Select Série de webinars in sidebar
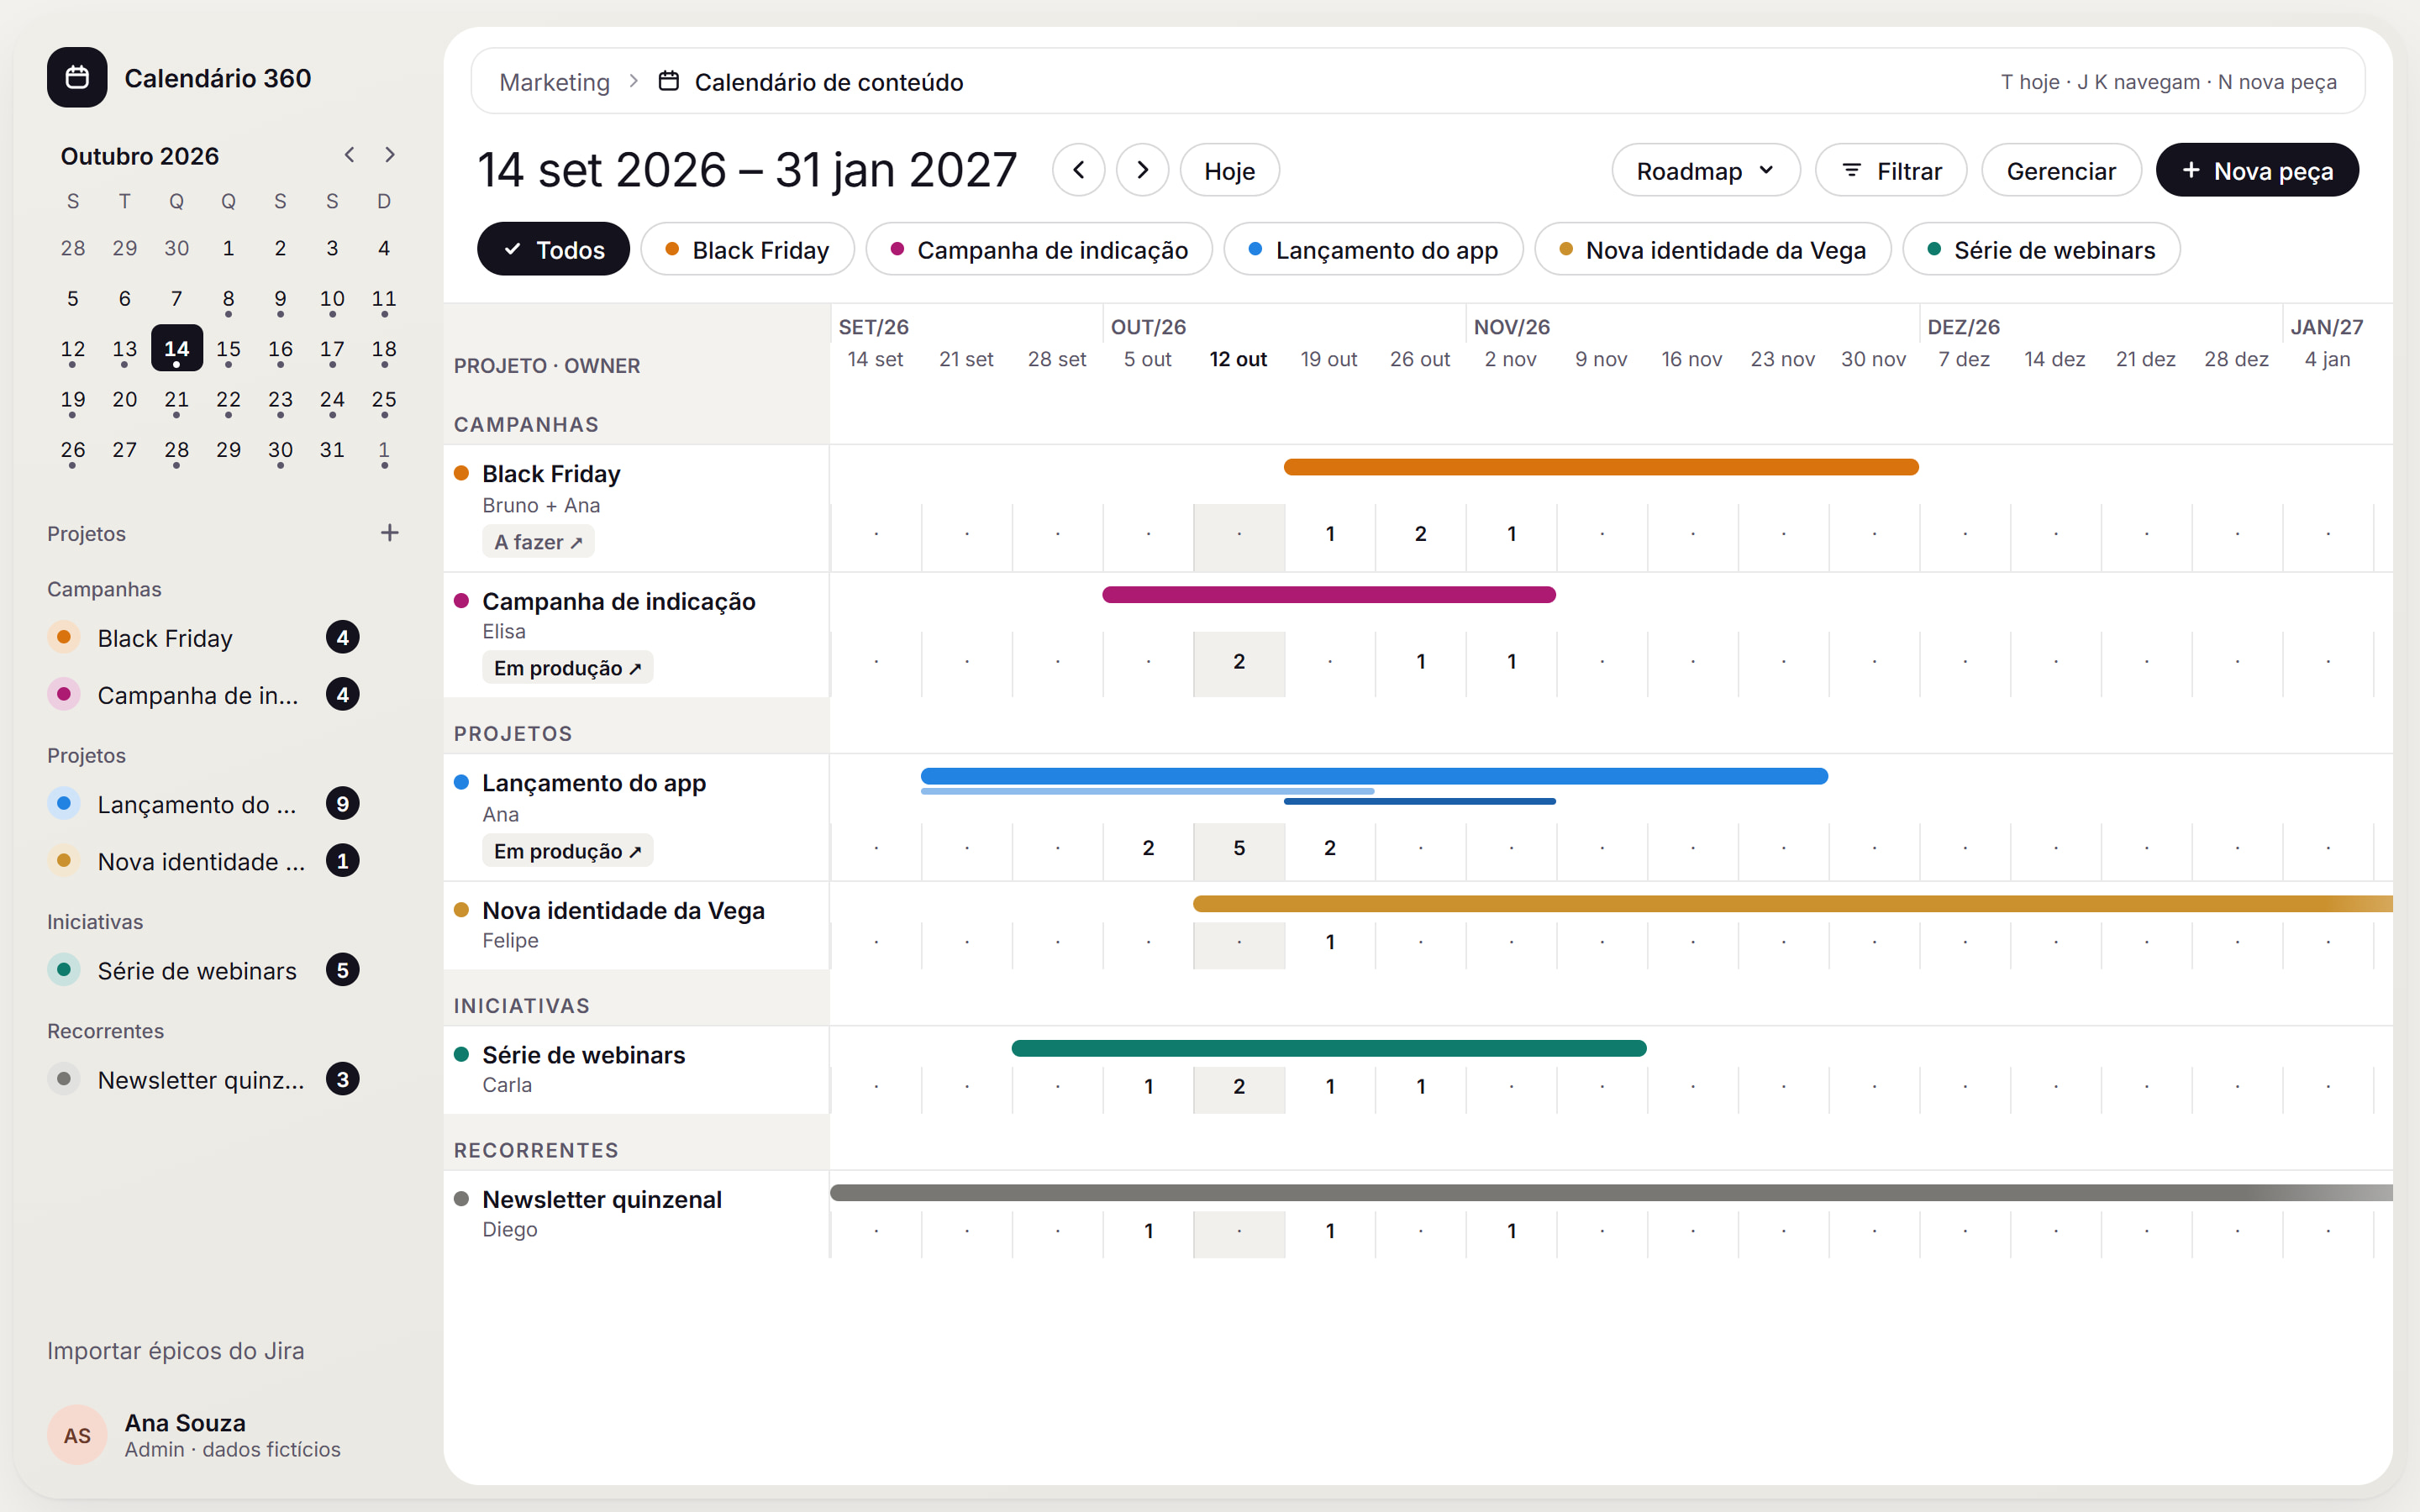This screenshot has width=2420, height=1512. [204, 970]
